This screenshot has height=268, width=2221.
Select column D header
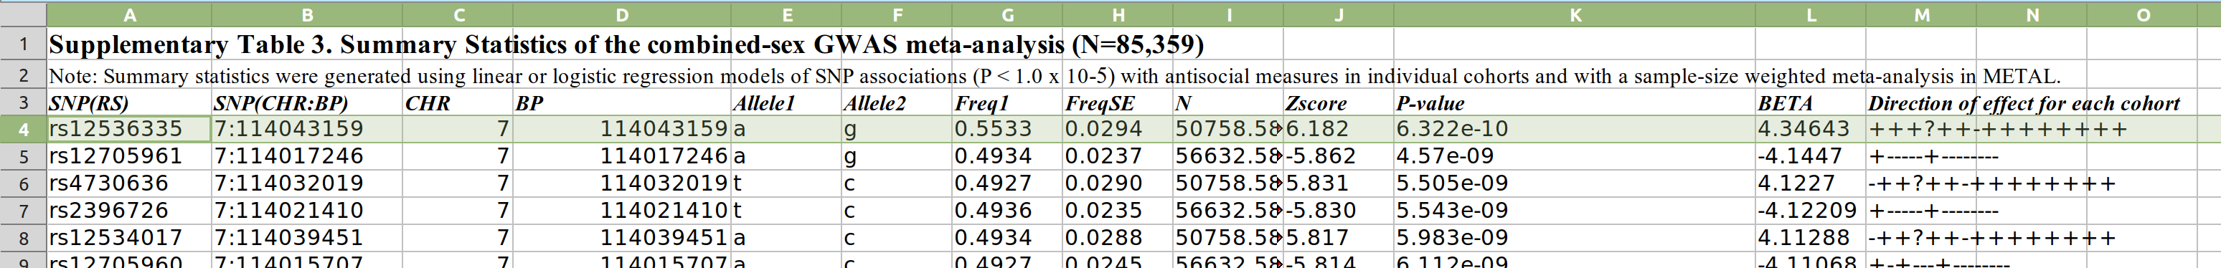pos(623,14)
